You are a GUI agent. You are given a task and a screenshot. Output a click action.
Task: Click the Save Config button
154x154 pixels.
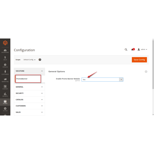[x=139, y=60]
